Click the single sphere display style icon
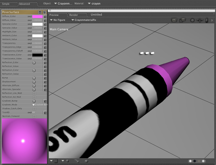216x165 pixels. [x=68, y=161]
